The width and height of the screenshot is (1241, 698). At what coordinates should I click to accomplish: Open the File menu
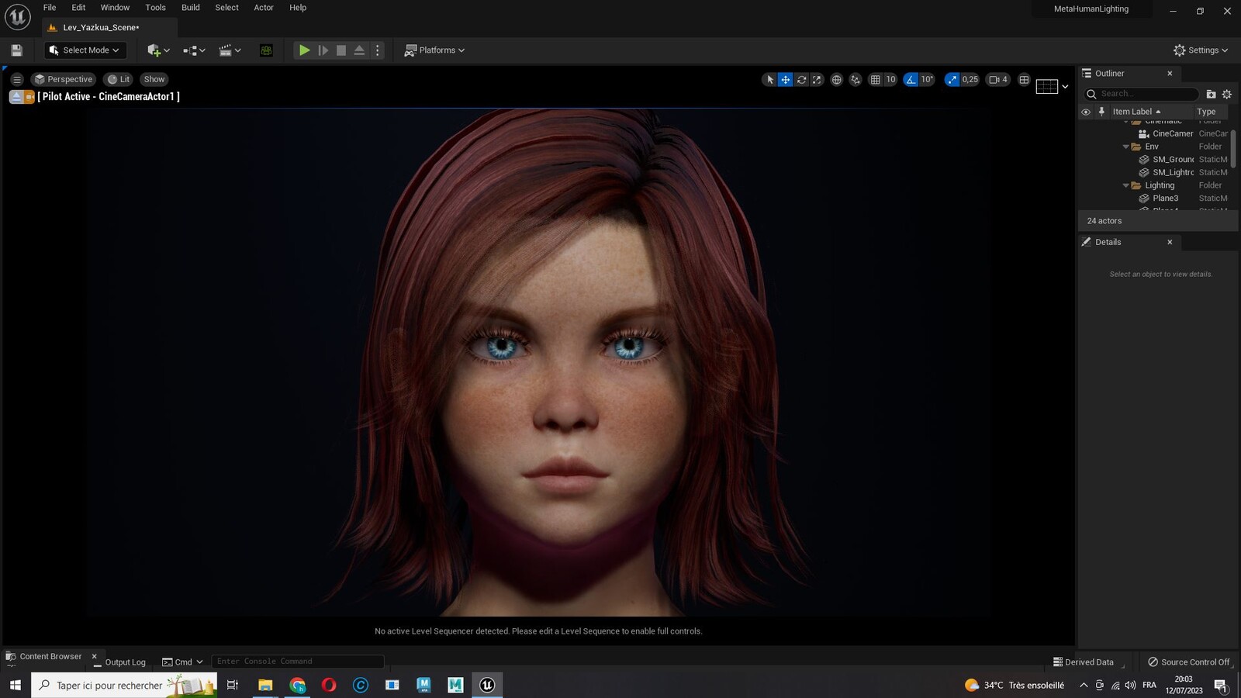point(50,8)
